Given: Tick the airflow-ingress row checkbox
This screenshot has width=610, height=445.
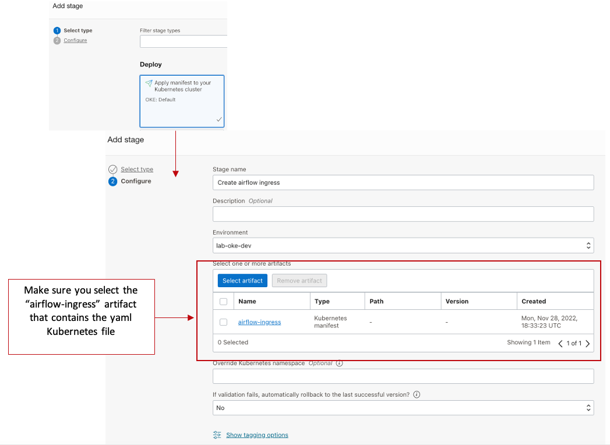Looking at the screenshot, I should [223, 322].
